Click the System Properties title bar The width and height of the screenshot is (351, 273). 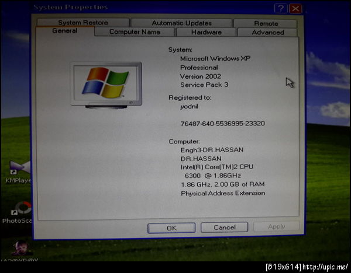[152, 8]
